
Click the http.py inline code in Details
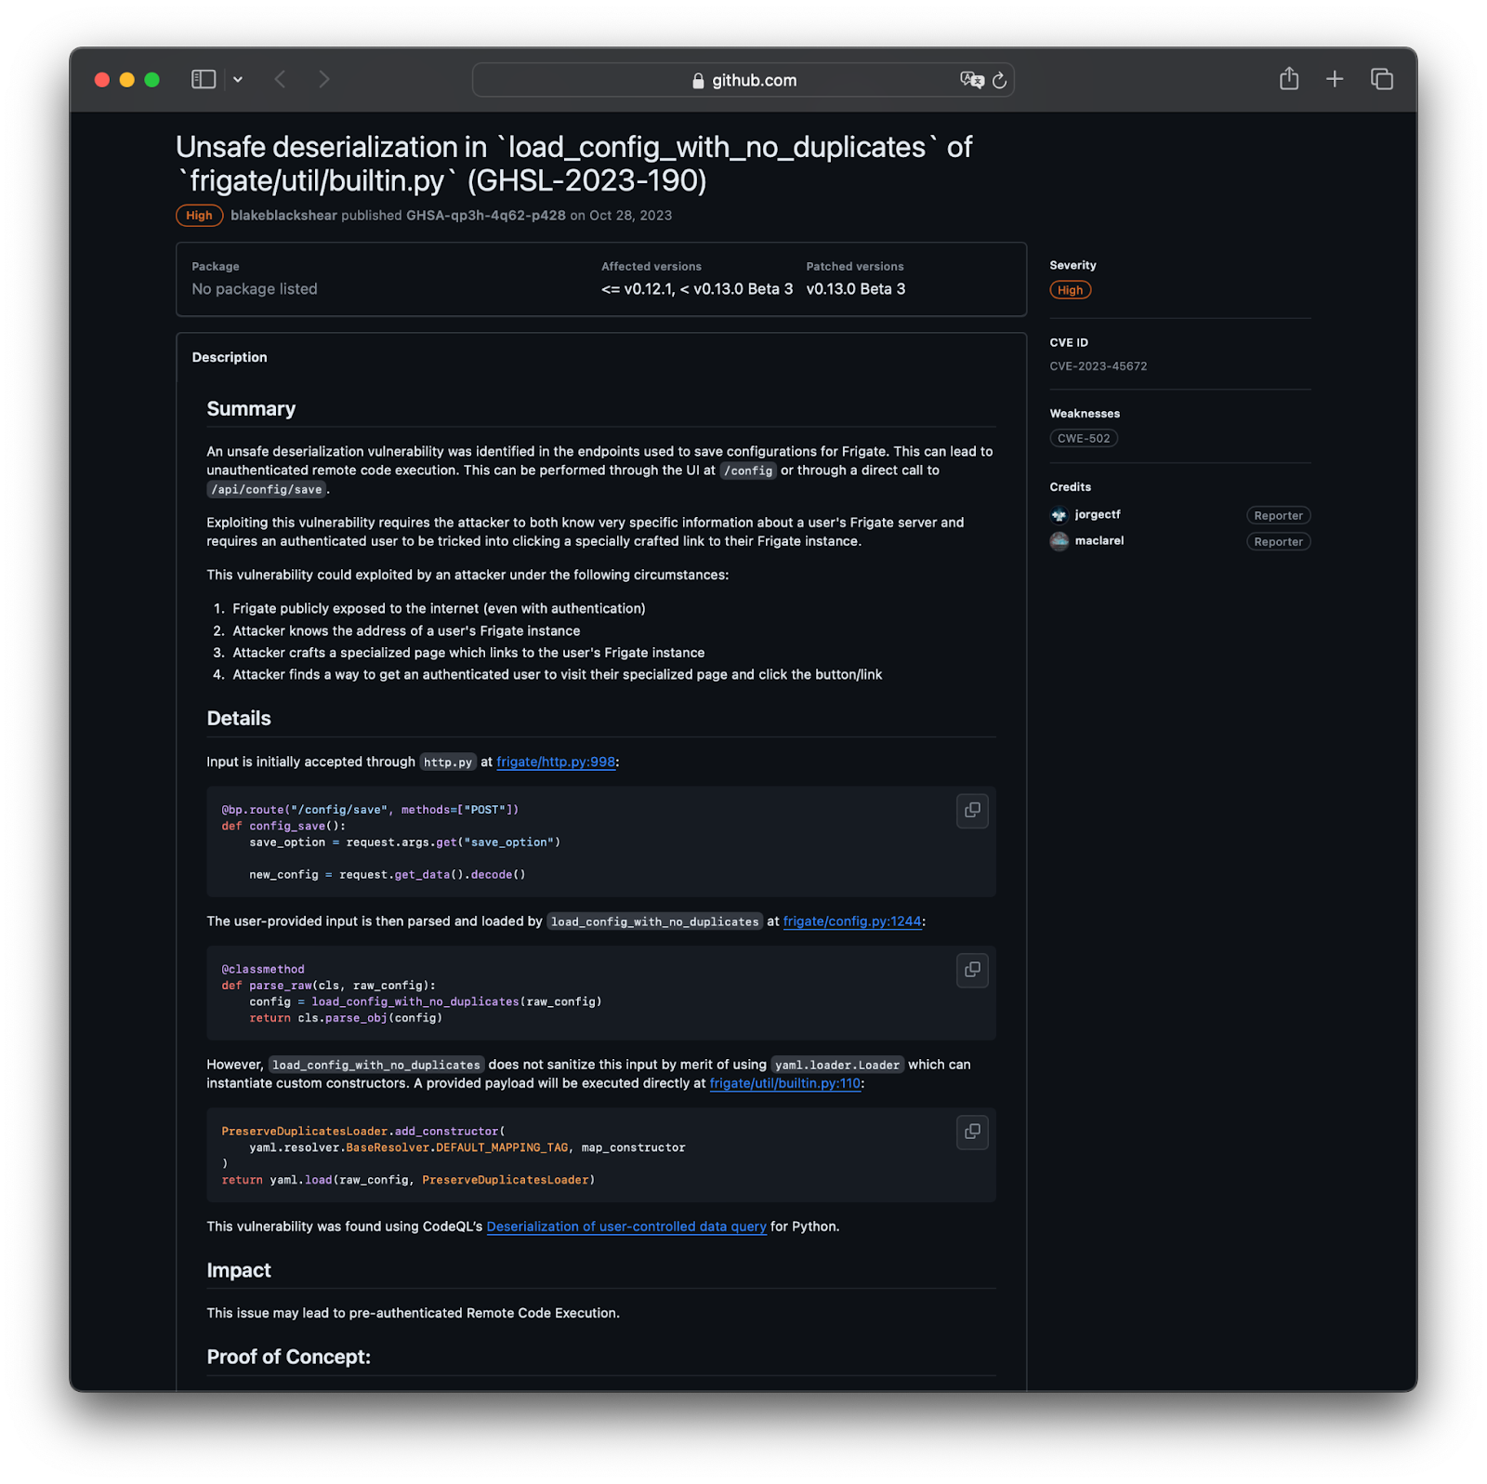pyautogui.click(x=448, y=762)
